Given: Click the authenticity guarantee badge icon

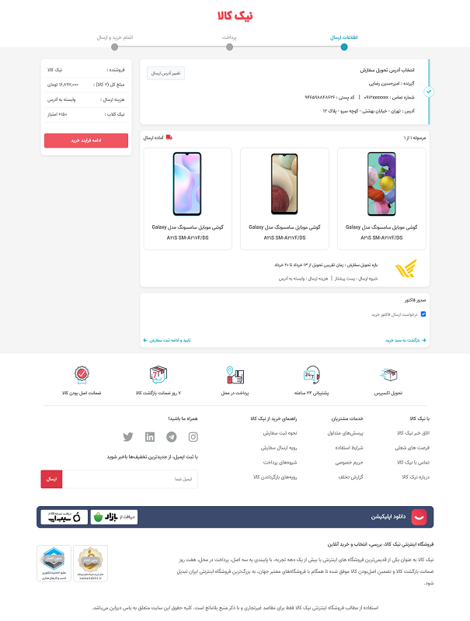Looking at the screenshot, I should pyautogui.click(x=82, y=375).
